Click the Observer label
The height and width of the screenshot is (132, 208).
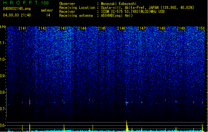[x=67, y=4]
